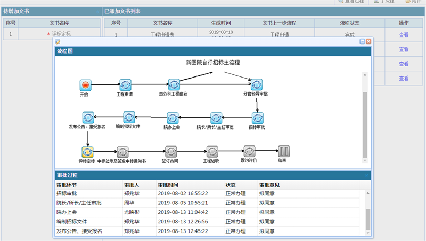Click the 开始 start node icon
Image resolution: width=426 pixels, height=241 pixels.
pyautogui.click(x=85, y=85)
